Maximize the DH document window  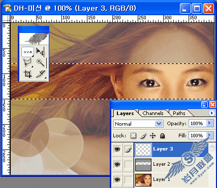tap(197, 8)
